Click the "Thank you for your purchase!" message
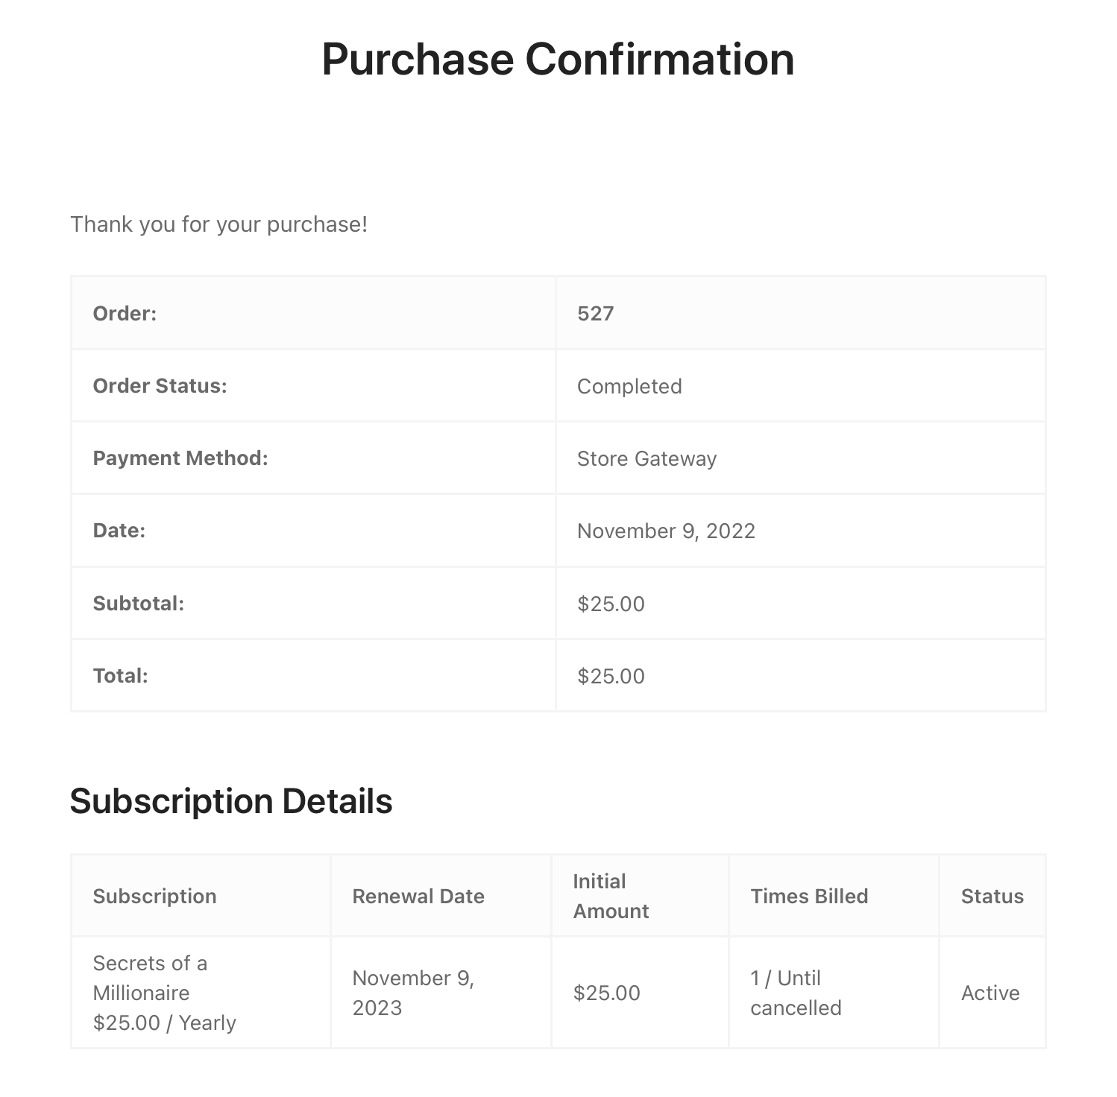 (x=218, y=224)
